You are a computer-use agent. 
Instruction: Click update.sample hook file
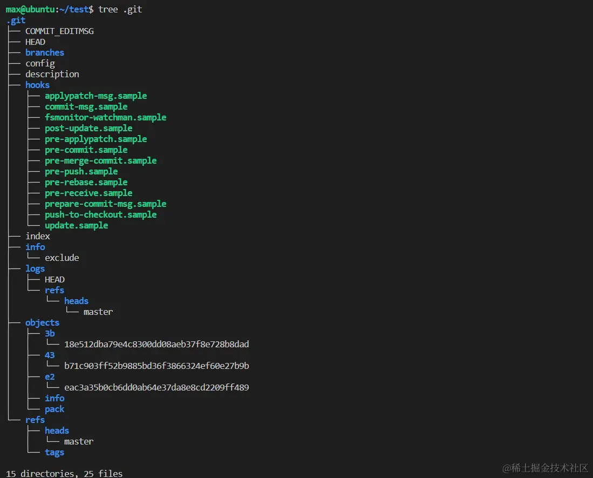coord(77,226)
